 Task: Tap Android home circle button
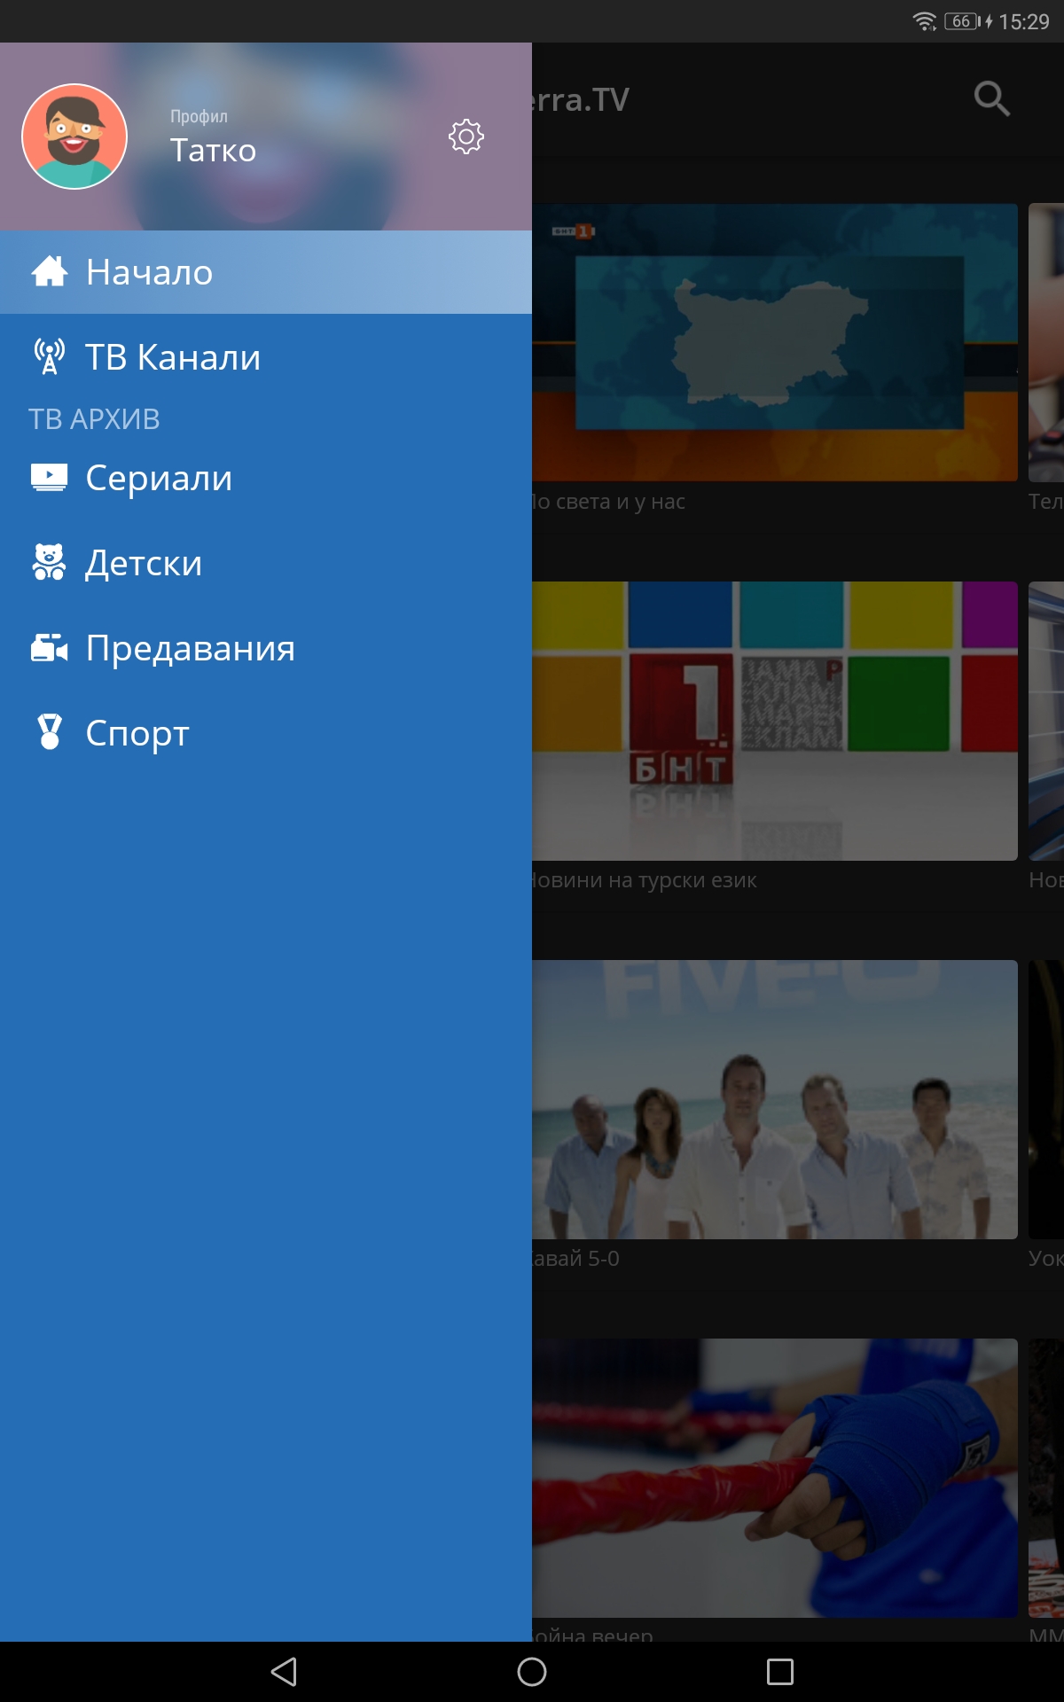tap(532, 1672)
